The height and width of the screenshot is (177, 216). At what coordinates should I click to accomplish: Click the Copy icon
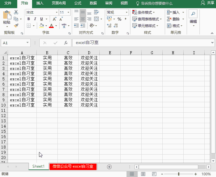pos(16,19)
